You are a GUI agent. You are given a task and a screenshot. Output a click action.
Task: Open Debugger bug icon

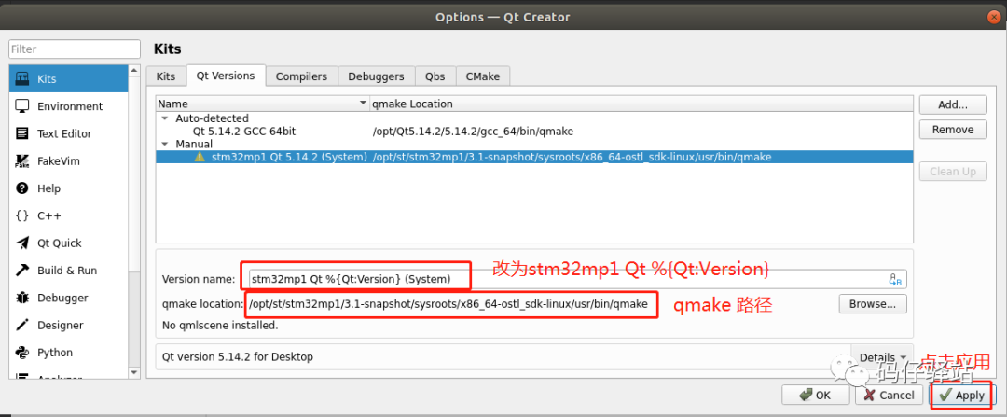(22, 298)
